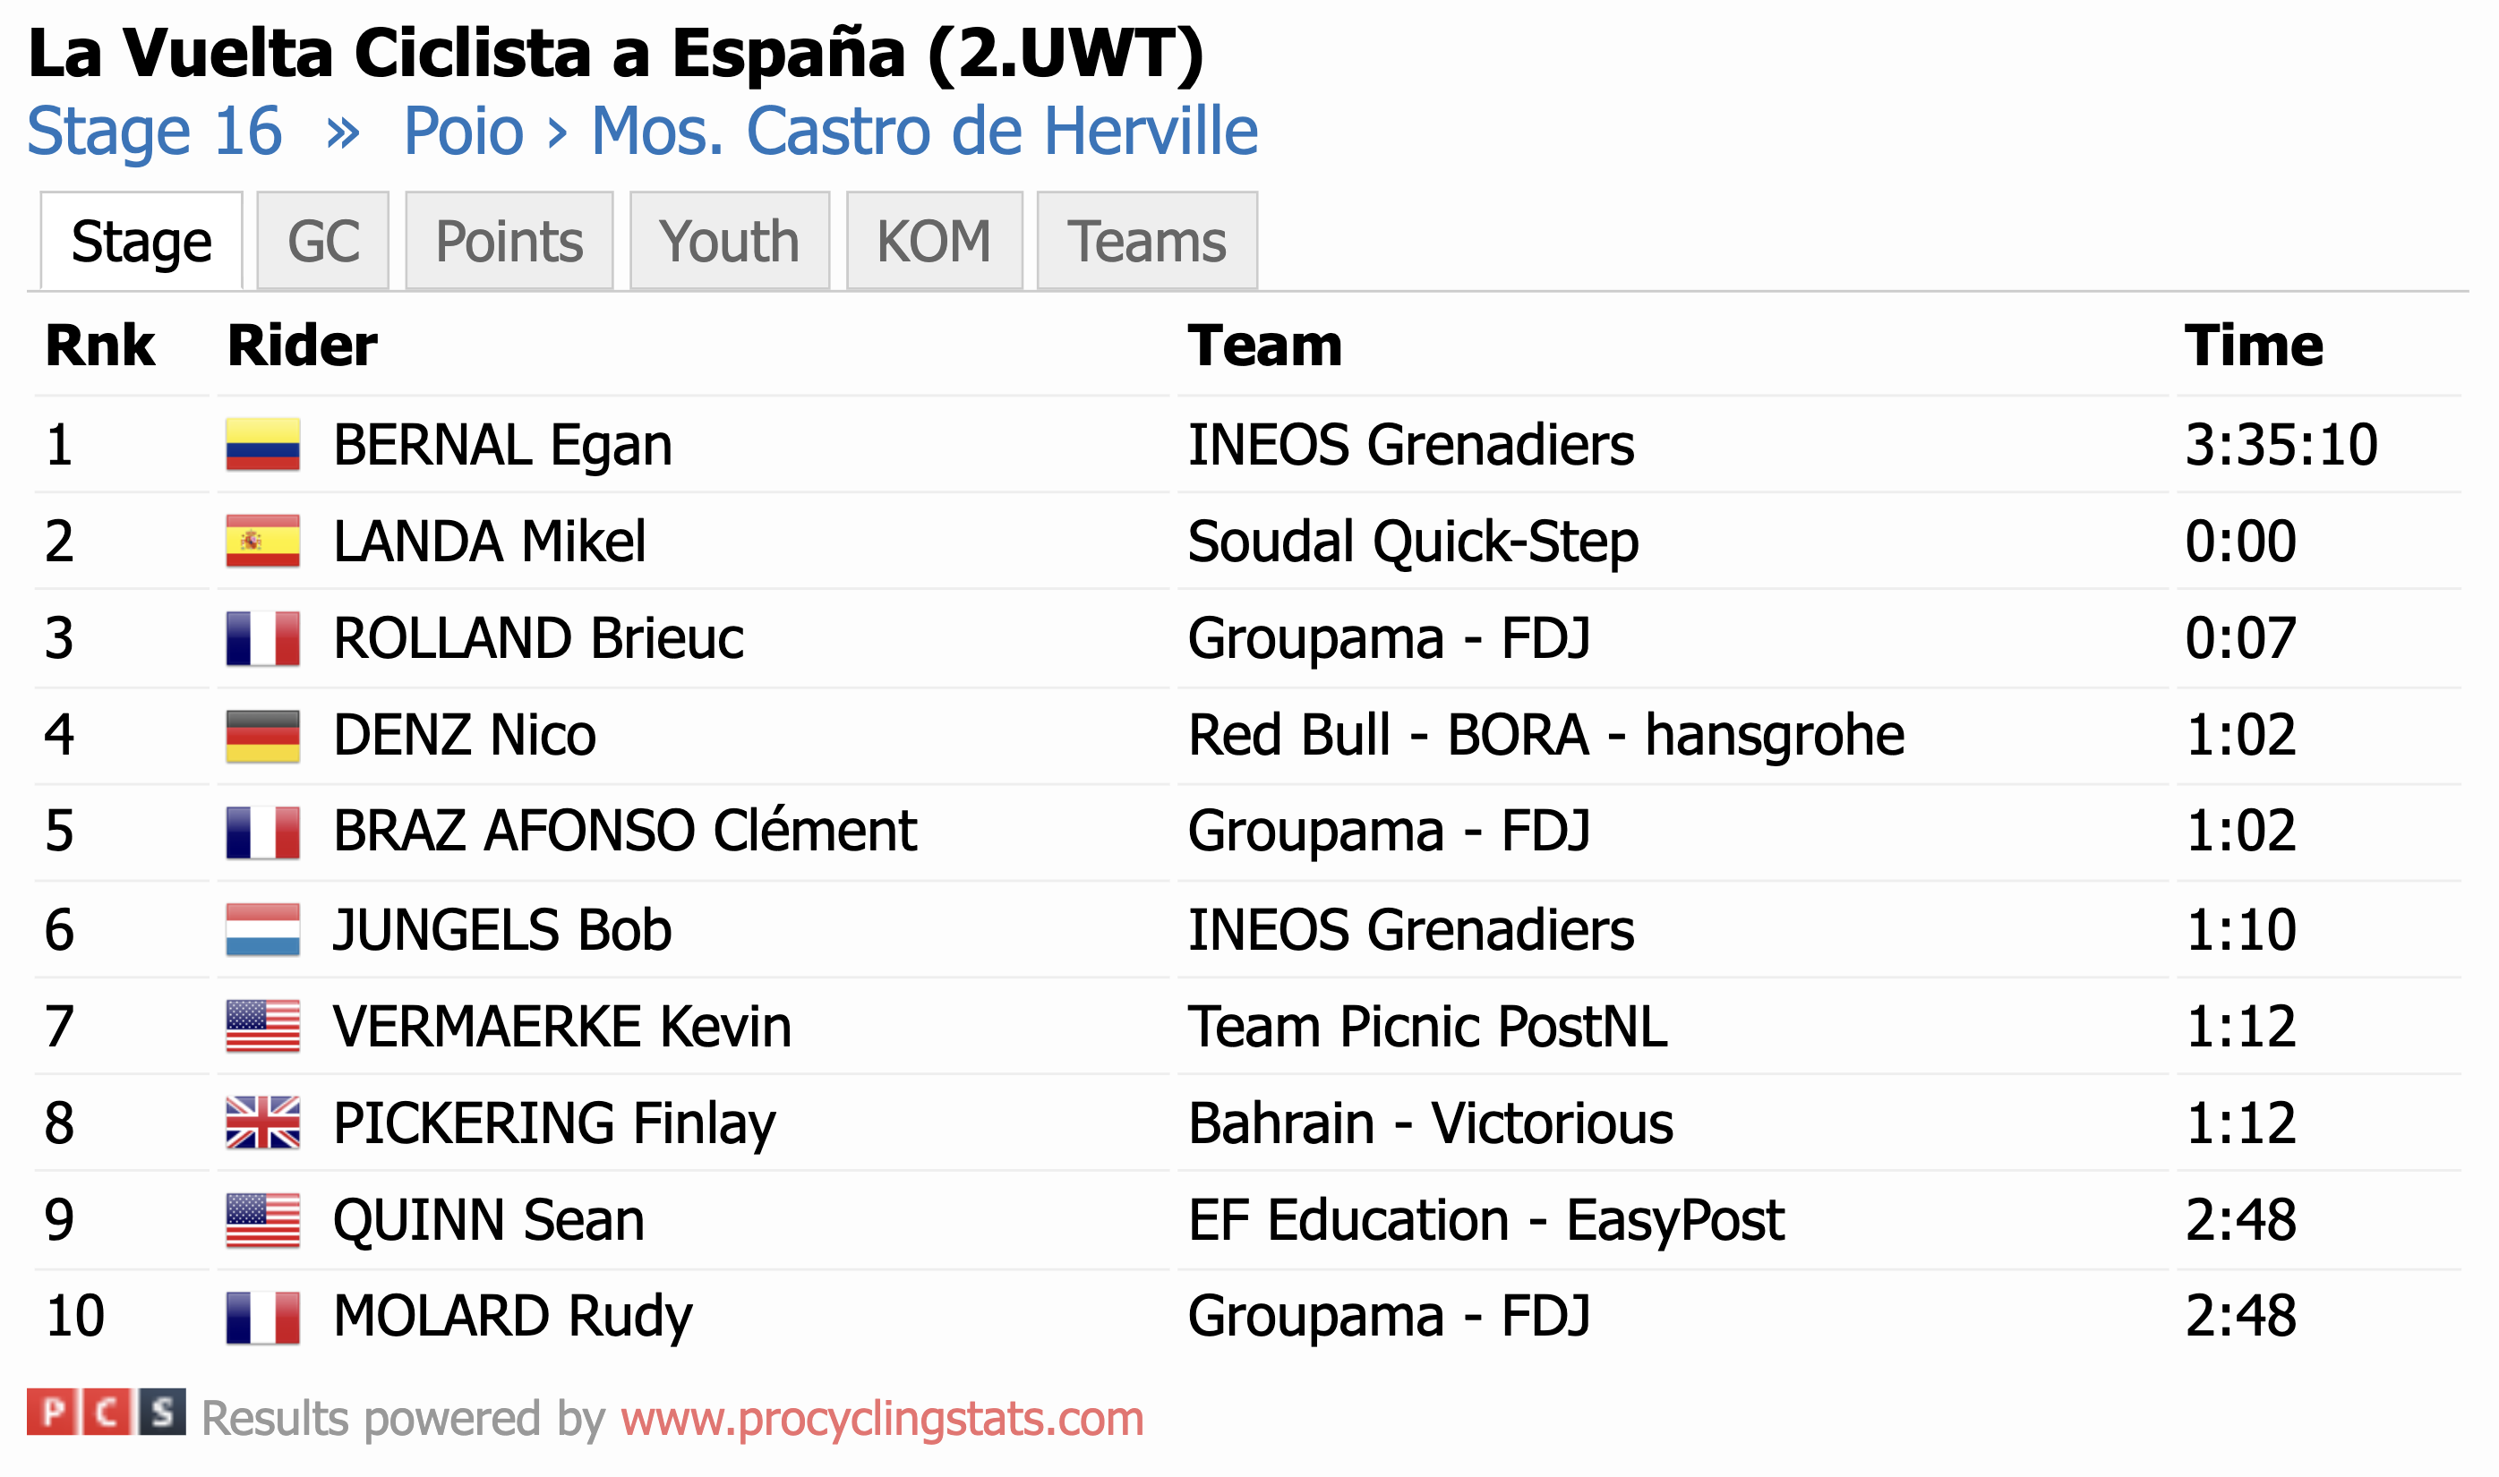2499x1477 pixels.
Task: Click the Spanish flag beside Landa
Action: [262, 541]
